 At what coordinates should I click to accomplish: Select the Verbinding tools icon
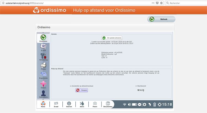click(x=43, y=56)
